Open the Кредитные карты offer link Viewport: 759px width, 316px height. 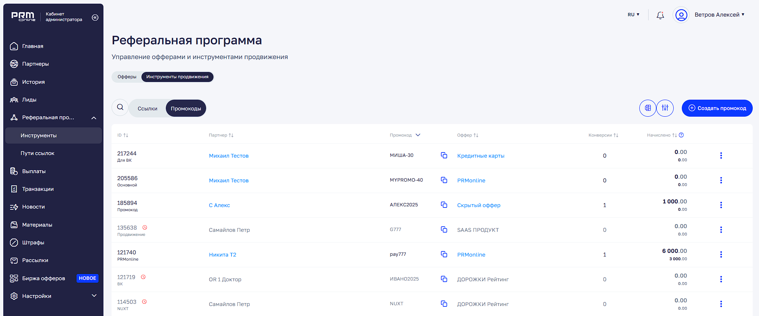[x=481, y=156]
